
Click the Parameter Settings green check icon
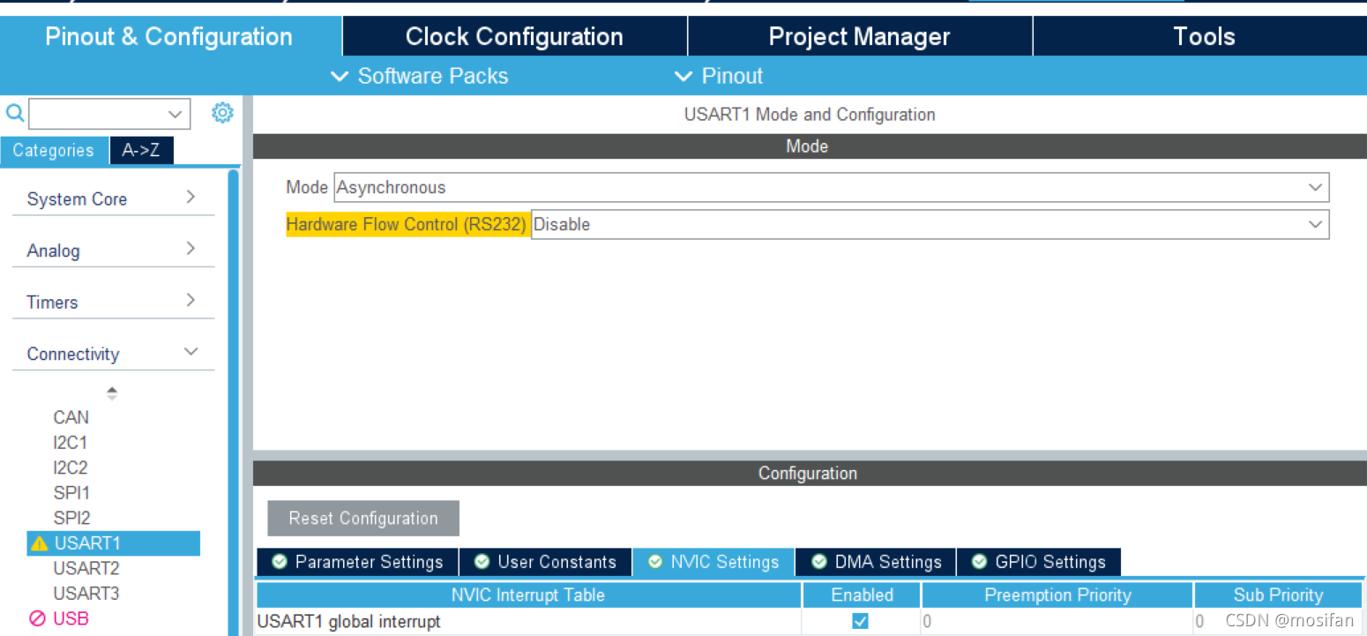tap(280, 562)
